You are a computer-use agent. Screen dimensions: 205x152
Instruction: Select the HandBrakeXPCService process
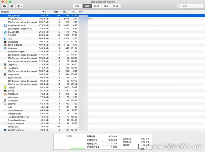[x=102, y=117]
